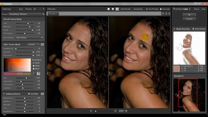
Task: Click the Fine smoothing slider
Action: (25, 23)
